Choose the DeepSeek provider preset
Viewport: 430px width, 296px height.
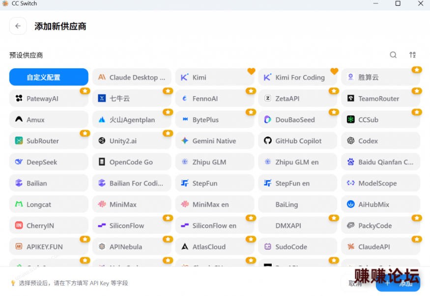coord(49,162)
